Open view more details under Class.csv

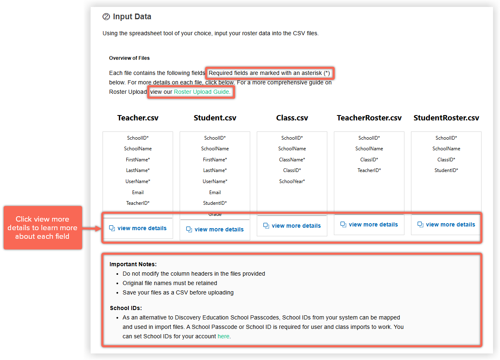pos(296,226)
